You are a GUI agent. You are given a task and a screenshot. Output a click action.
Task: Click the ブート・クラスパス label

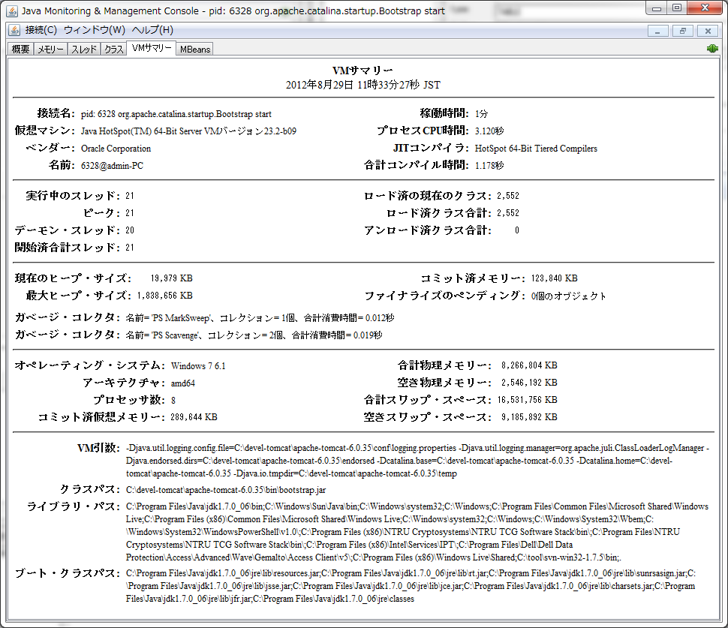click(68, 573)
